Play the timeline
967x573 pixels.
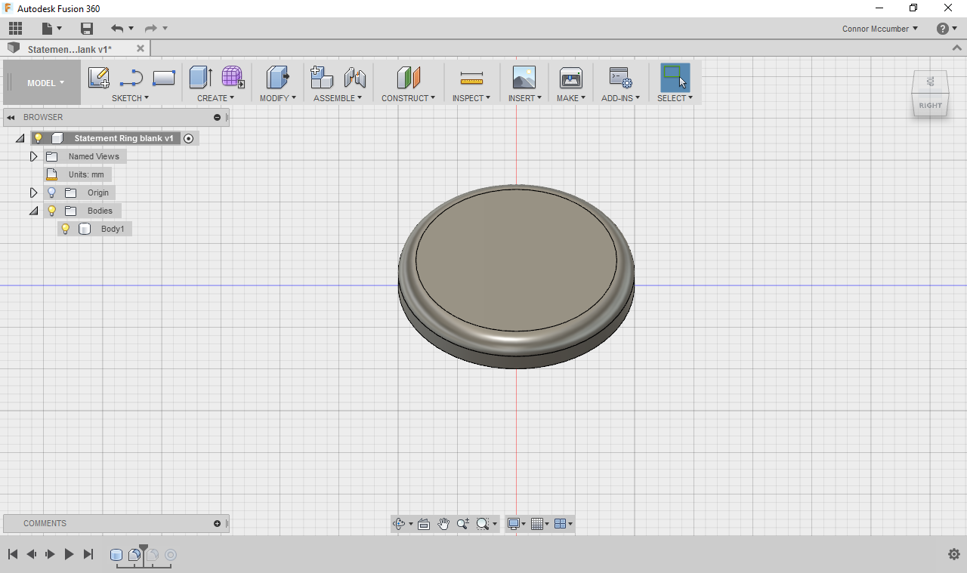click(x=69, y=554)
